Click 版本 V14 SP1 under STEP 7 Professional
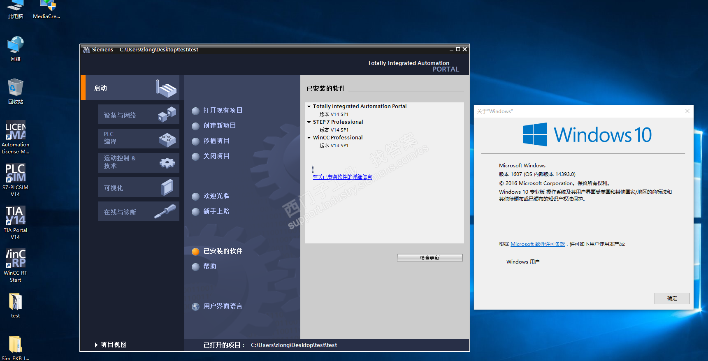This screenshot has width=708, height=361. click(334, 130)
